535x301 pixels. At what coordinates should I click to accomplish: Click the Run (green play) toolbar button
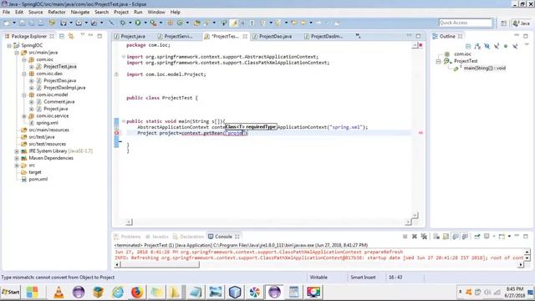tap(138, 23)
